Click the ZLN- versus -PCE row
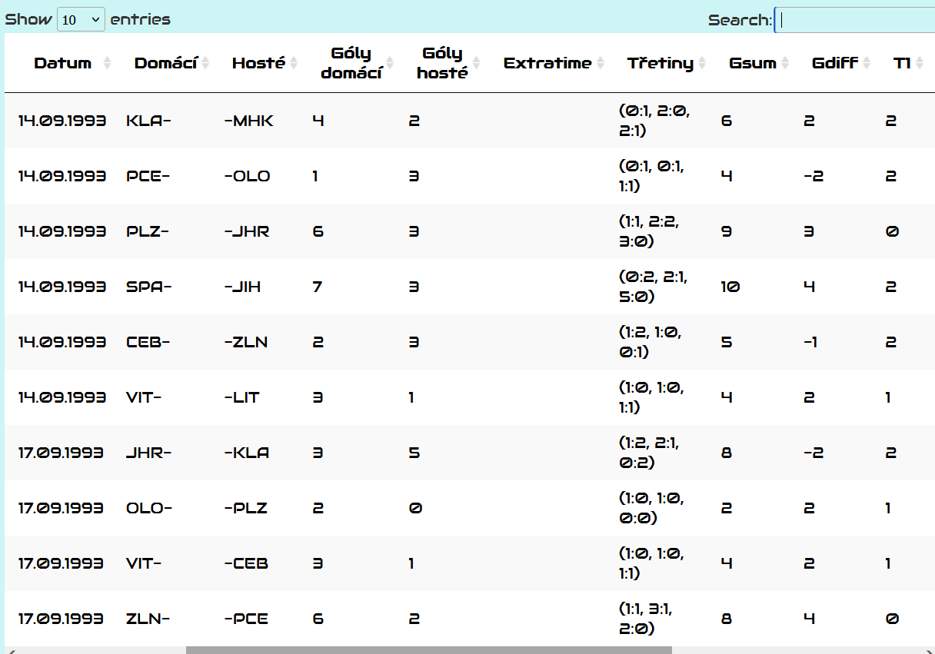The width and height of the screenshot is (935, 654). coord(461,619)
